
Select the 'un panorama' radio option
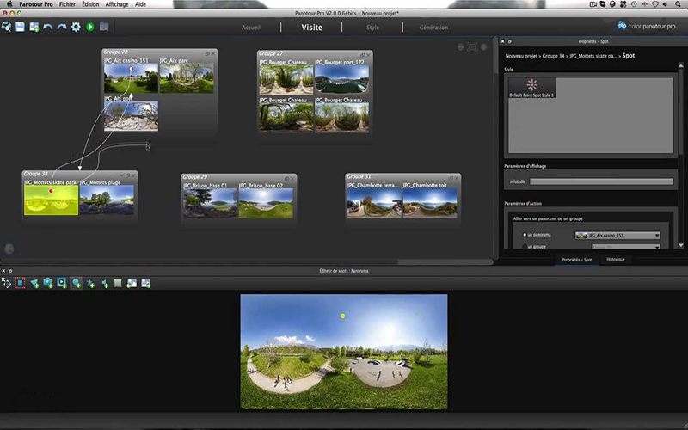click(525, 235)
